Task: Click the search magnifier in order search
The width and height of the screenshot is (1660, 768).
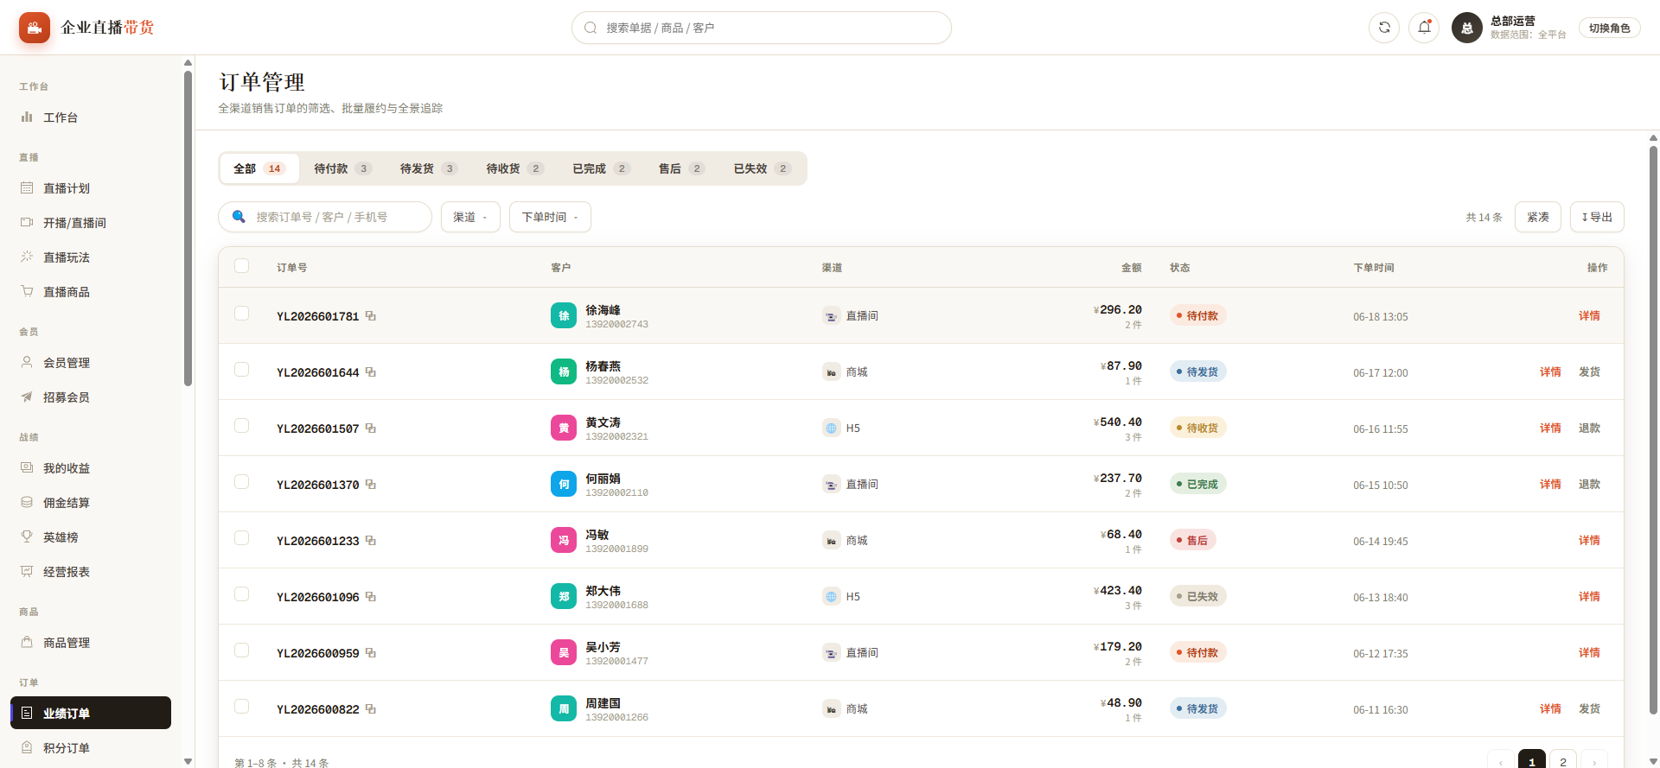Action: tap(239, 217)
